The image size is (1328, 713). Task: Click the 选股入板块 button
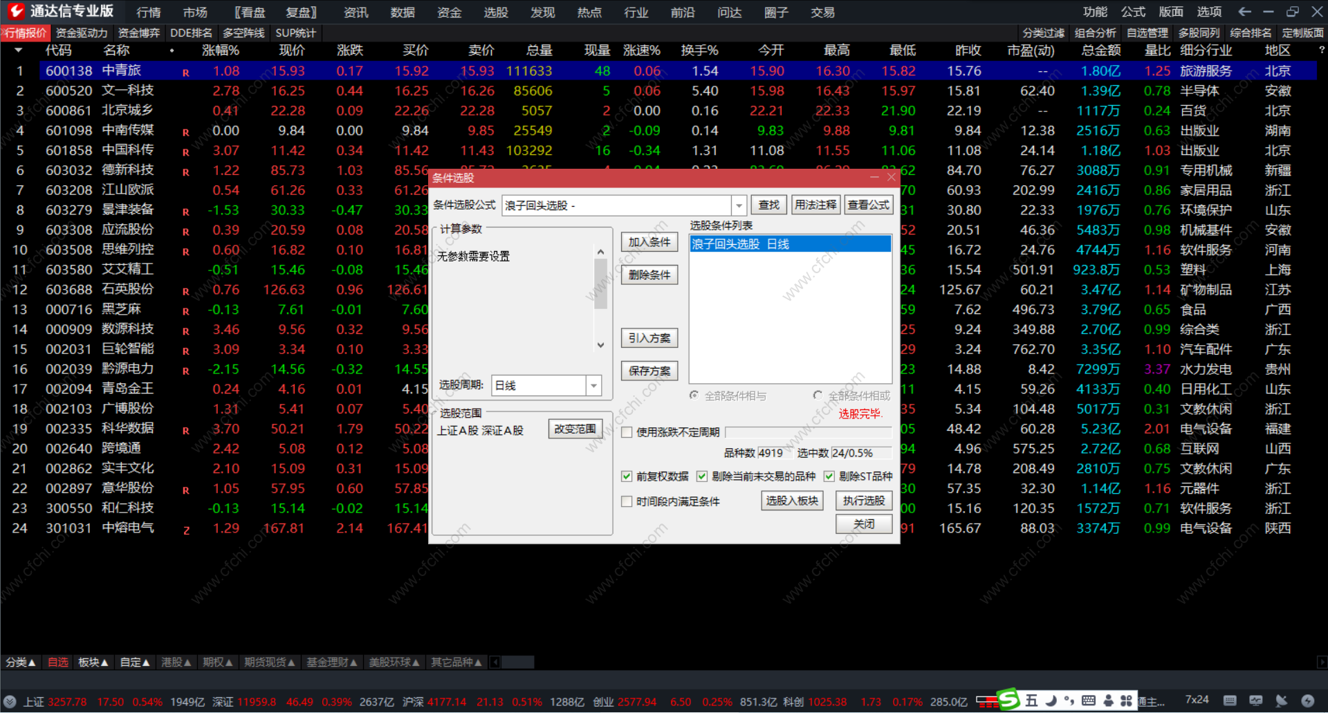tap(792, 501)
